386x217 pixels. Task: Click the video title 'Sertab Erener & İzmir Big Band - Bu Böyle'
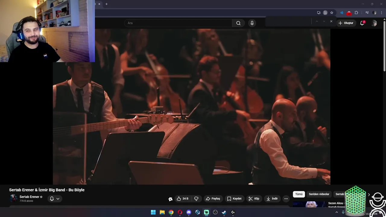[x=47, y=190]
